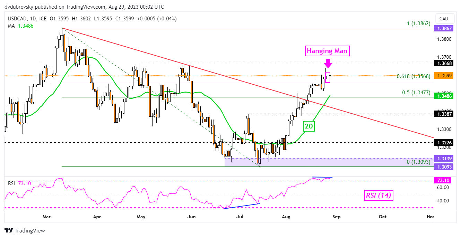The height and width of the screenshot is (238, 461).
Task: Click the Jul label on time axis
Action: pyautogui.click(x=240, y=217)
